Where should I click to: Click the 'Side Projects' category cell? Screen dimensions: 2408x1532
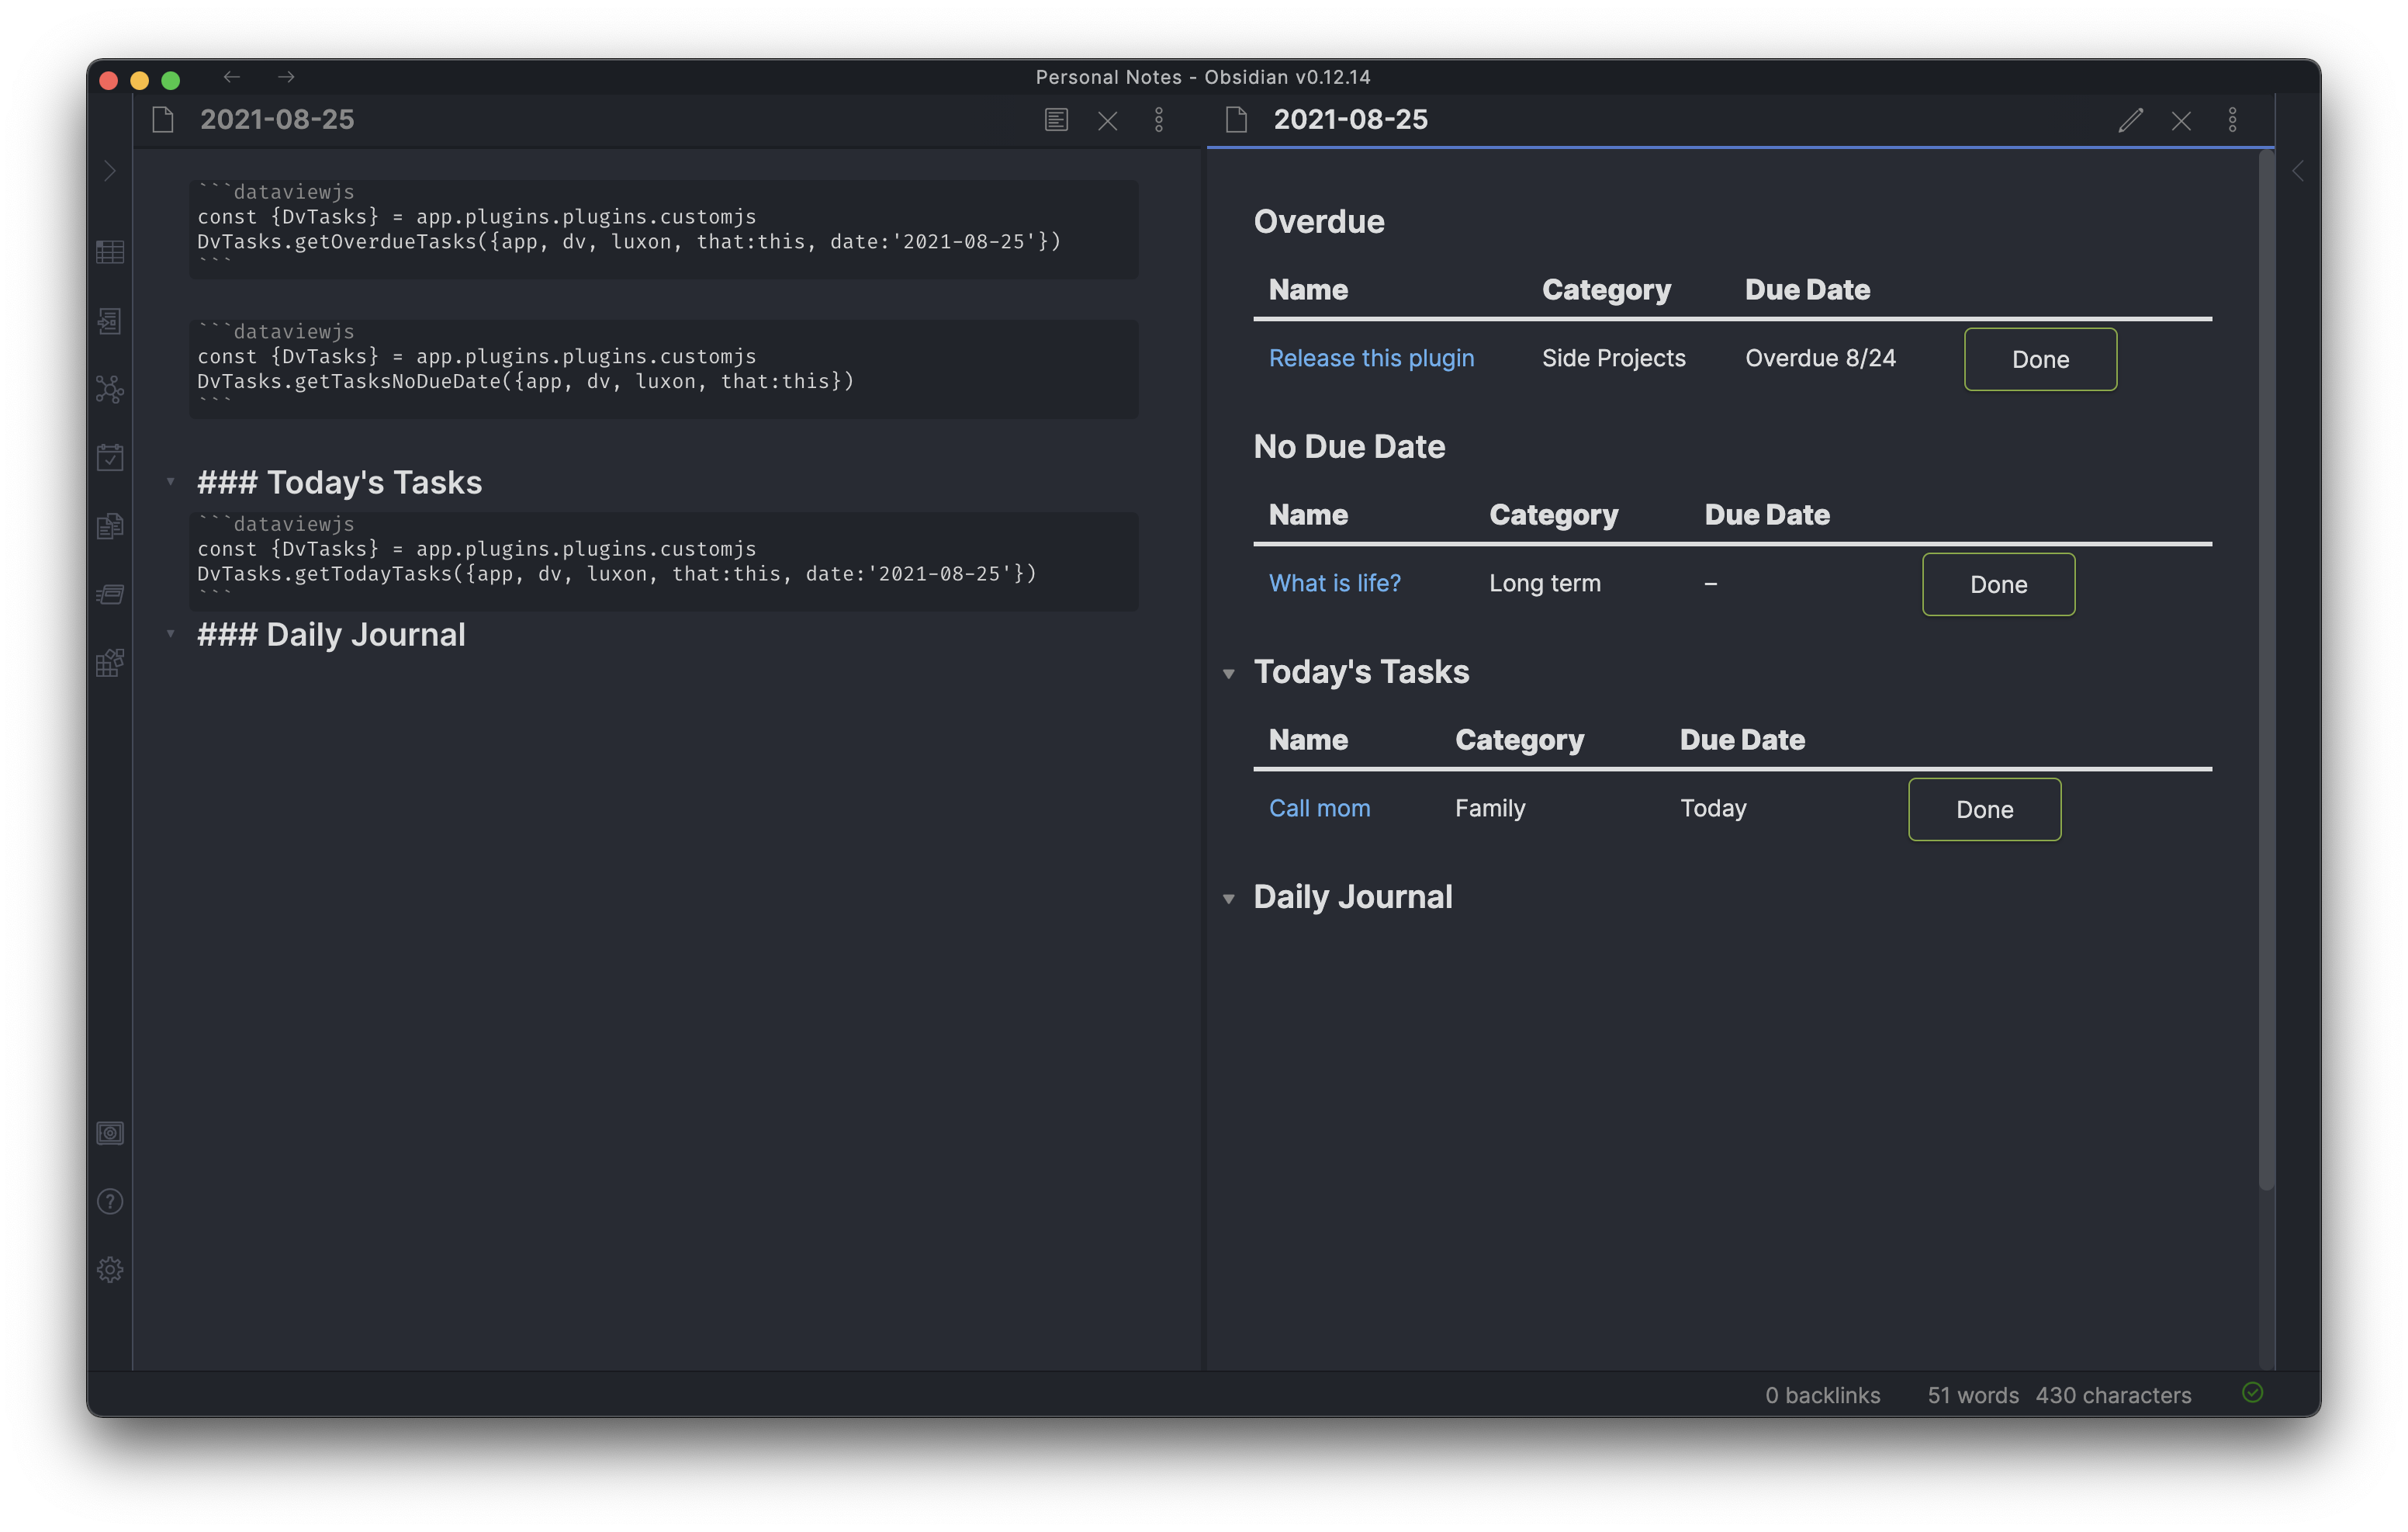(1613, 359)
